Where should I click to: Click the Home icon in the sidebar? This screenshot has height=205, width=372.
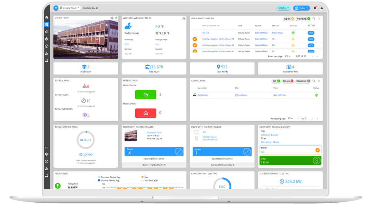pyautogui.click(x=46, y=17)
